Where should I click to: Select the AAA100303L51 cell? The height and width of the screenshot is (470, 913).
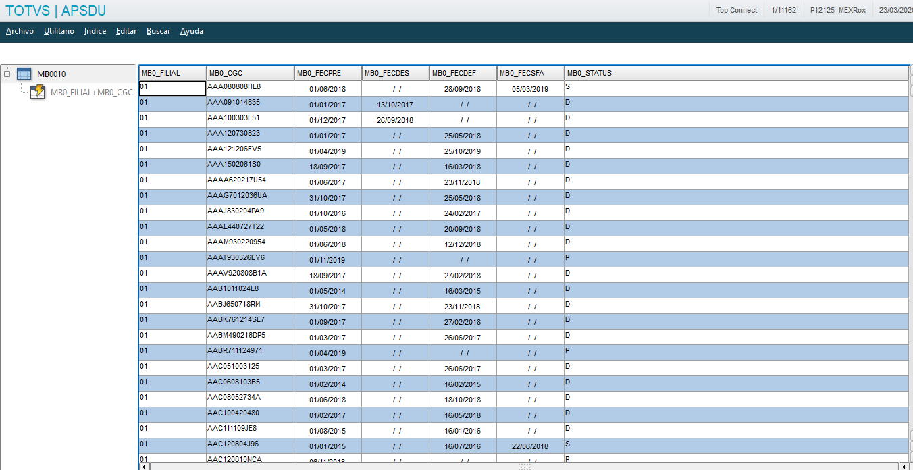tap(250, 120)
